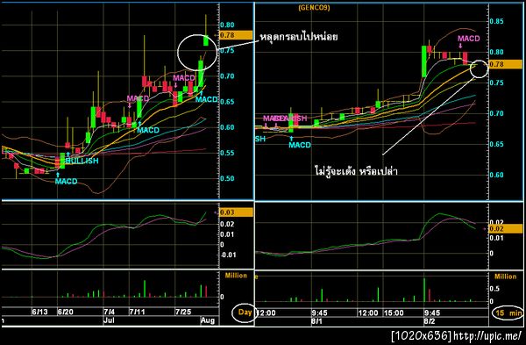Click 0.55 on the daily price axis
Image resolution: width=526 pixels, height=345 pixels.
click(227, 153)
